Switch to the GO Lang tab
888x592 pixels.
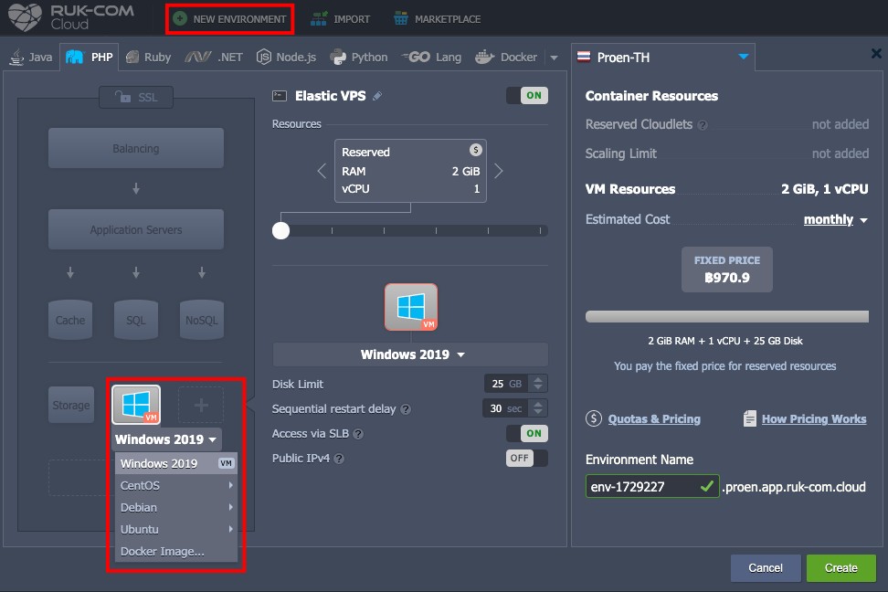click(x=431, y=58)
